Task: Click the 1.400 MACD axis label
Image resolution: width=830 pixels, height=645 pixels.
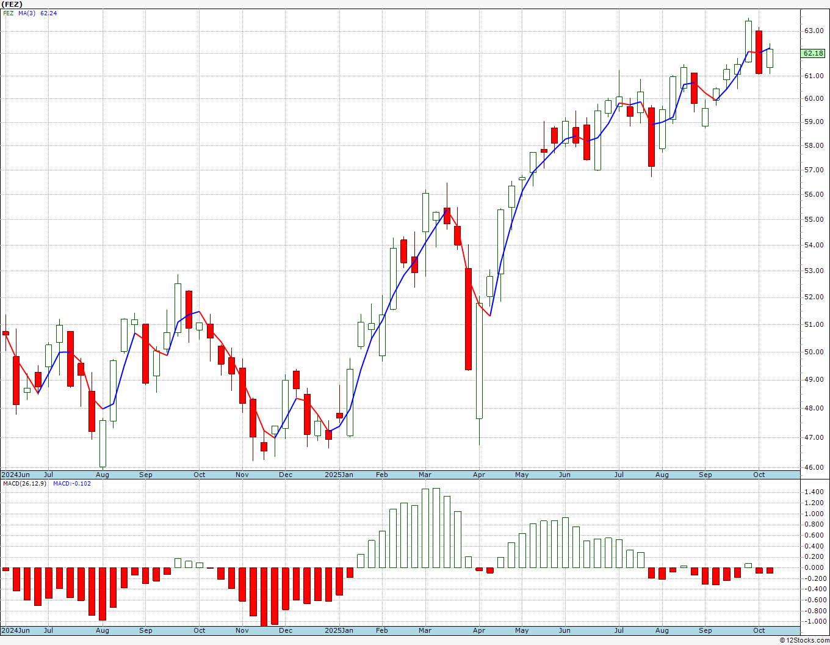Action: coord(814,492)
